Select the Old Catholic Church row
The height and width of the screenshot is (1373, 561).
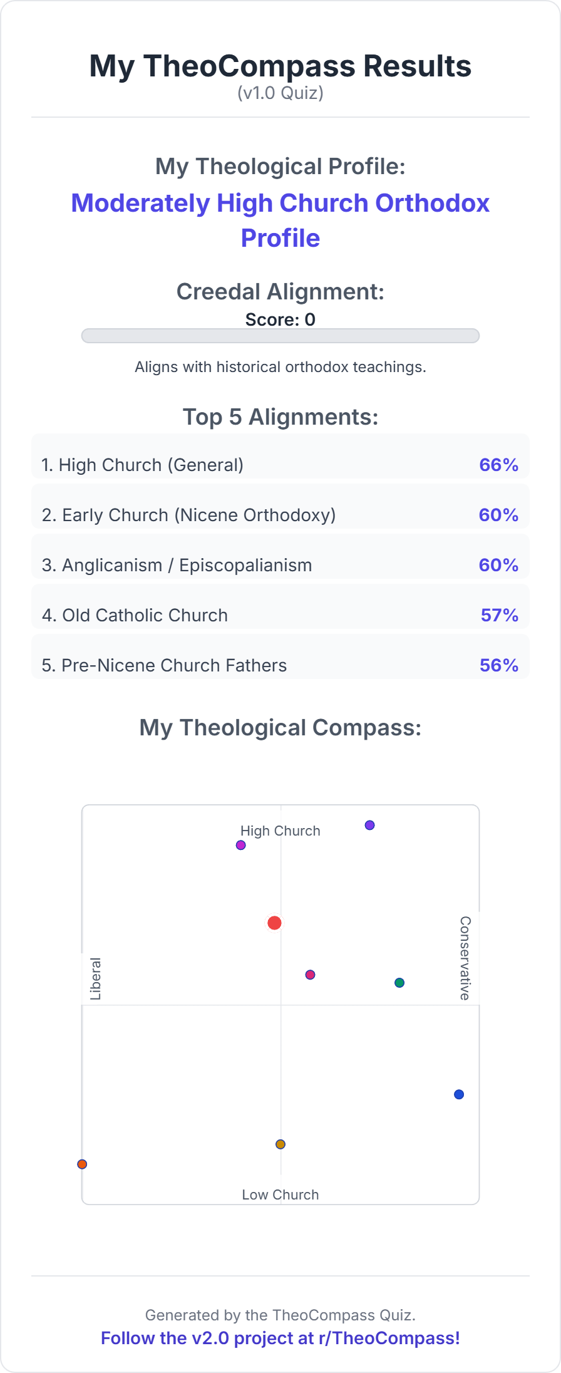[280, 614]
